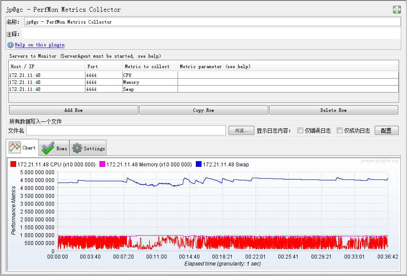Click the Rows tab green checkmark icon
This screenshot has width=407, height=276.
[x=48, y=148]
